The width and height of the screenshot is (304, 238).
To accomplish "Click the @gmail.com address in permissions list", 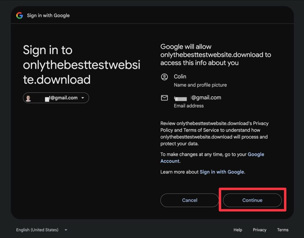I will (x=197, y=98).
